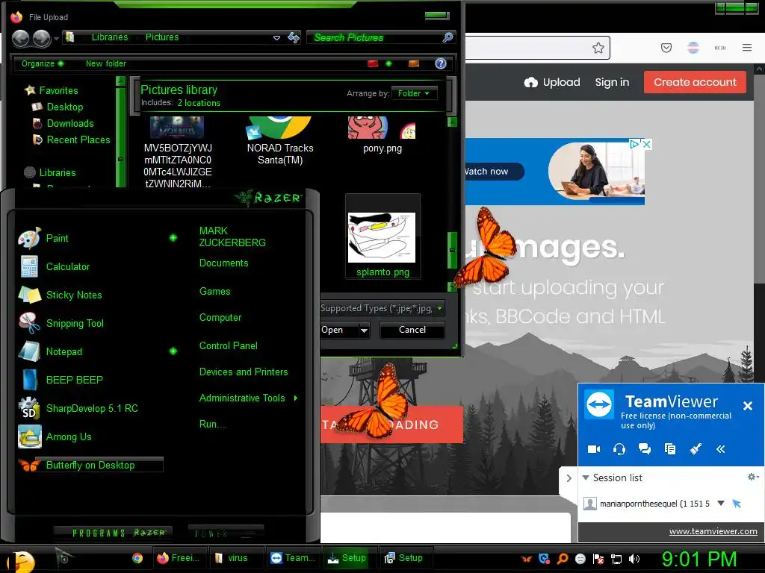Open Documents from the start menu
The width and height of the screenshot is (765, 573).
(223, 263)
